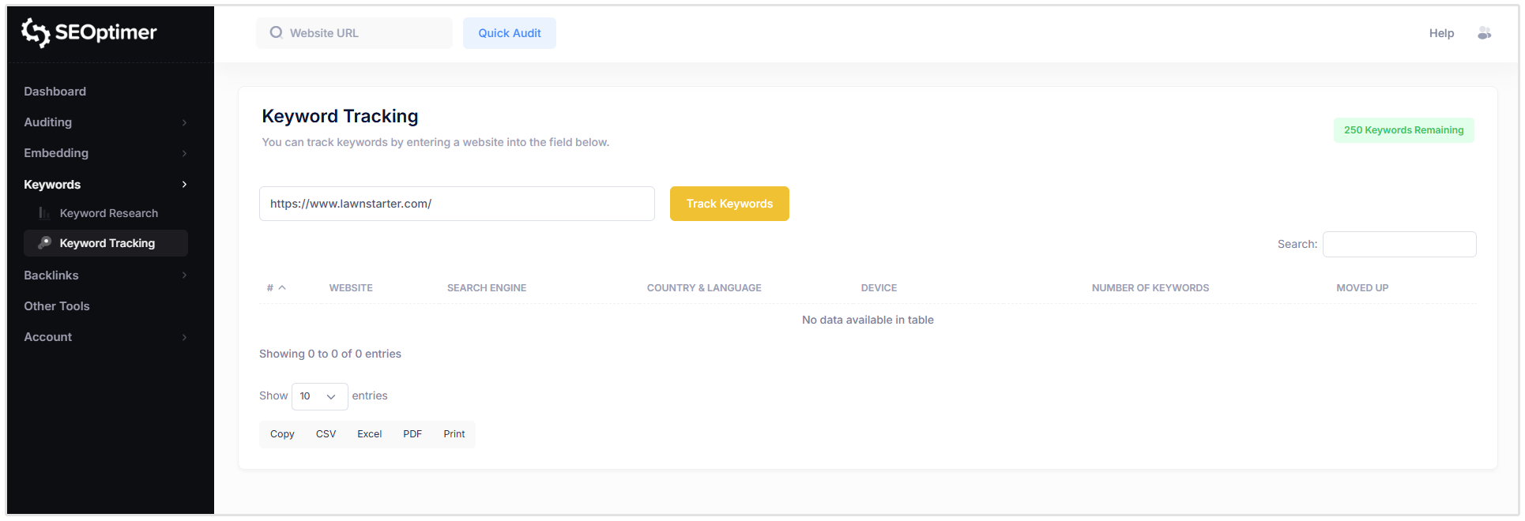
Task: Open the Help link
Action: pos(1441,33)
